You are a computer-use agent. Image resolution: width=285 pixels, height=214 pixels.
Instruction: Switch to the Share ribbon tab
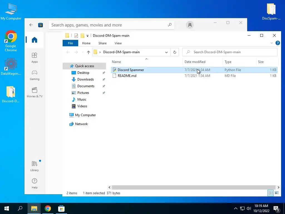click(x=102, y=43)
